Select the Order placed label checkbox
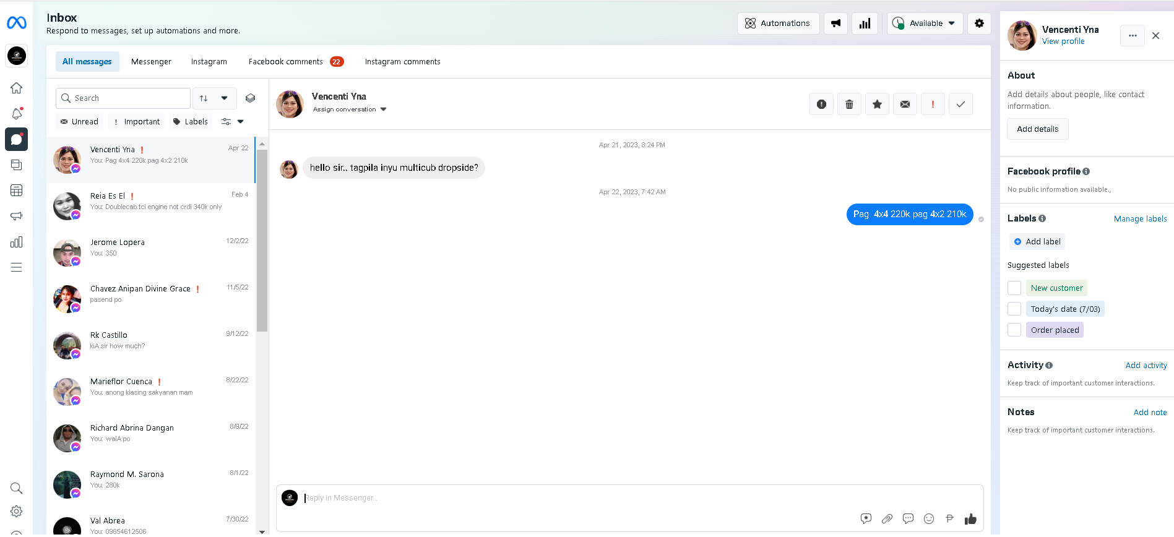 1014,330
